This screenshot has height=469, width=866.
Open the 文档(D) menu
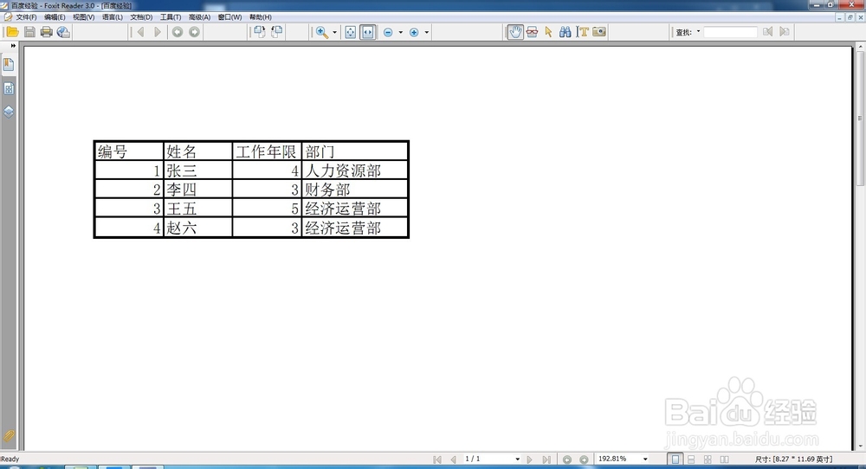tap(141, 17)
